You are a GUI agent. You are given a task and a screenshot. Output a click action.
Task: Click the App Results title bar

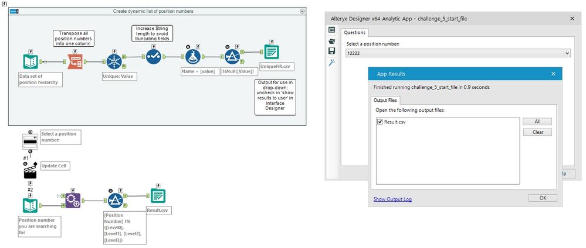coord(465,74)
